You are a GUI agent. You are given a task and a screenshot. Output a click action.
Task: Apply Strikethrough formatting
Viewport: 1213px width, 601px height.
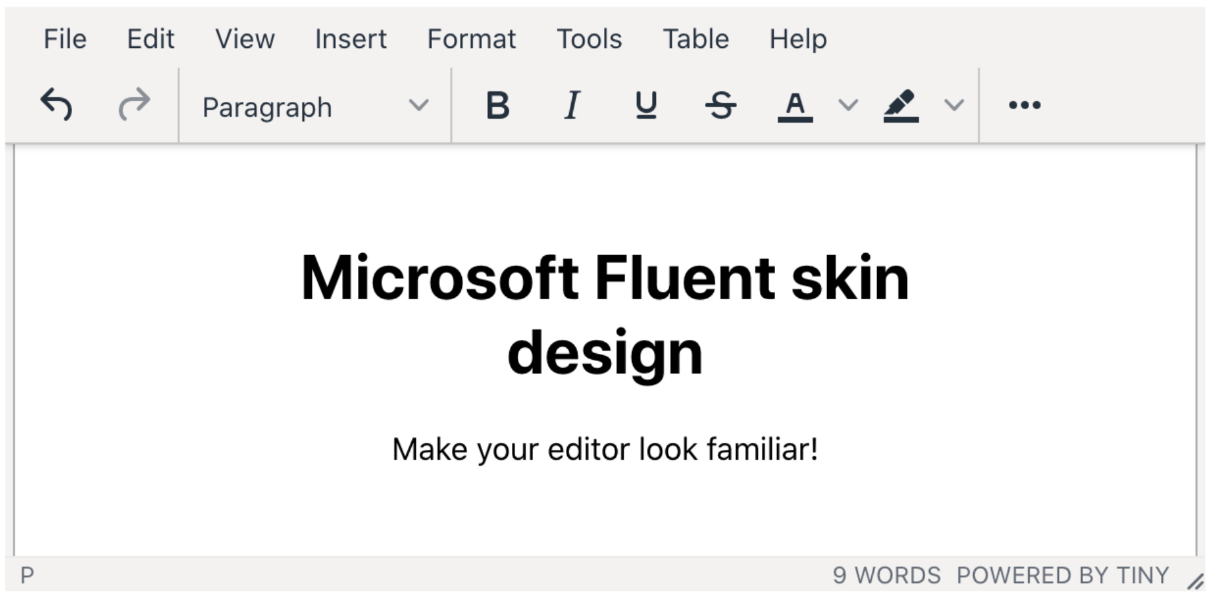click(x=720, y=105)
